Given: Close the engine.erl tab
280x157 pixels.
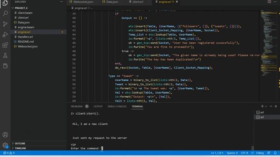Looking at the screenshot, I should click(177, 2).
